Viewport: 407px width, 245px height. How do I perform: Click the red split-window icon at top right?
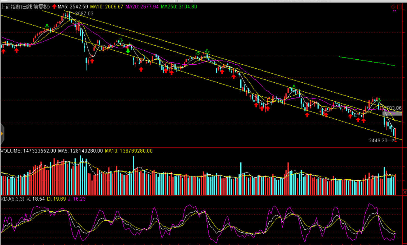tap(399, 7)
